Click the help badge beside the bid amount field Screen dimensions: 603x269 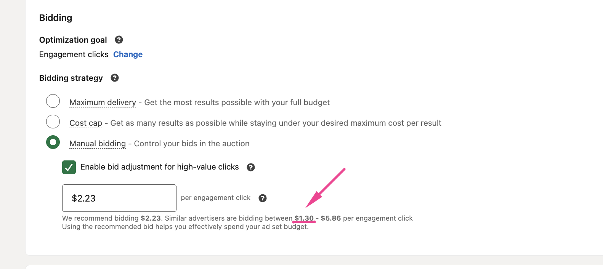[263, 198]
